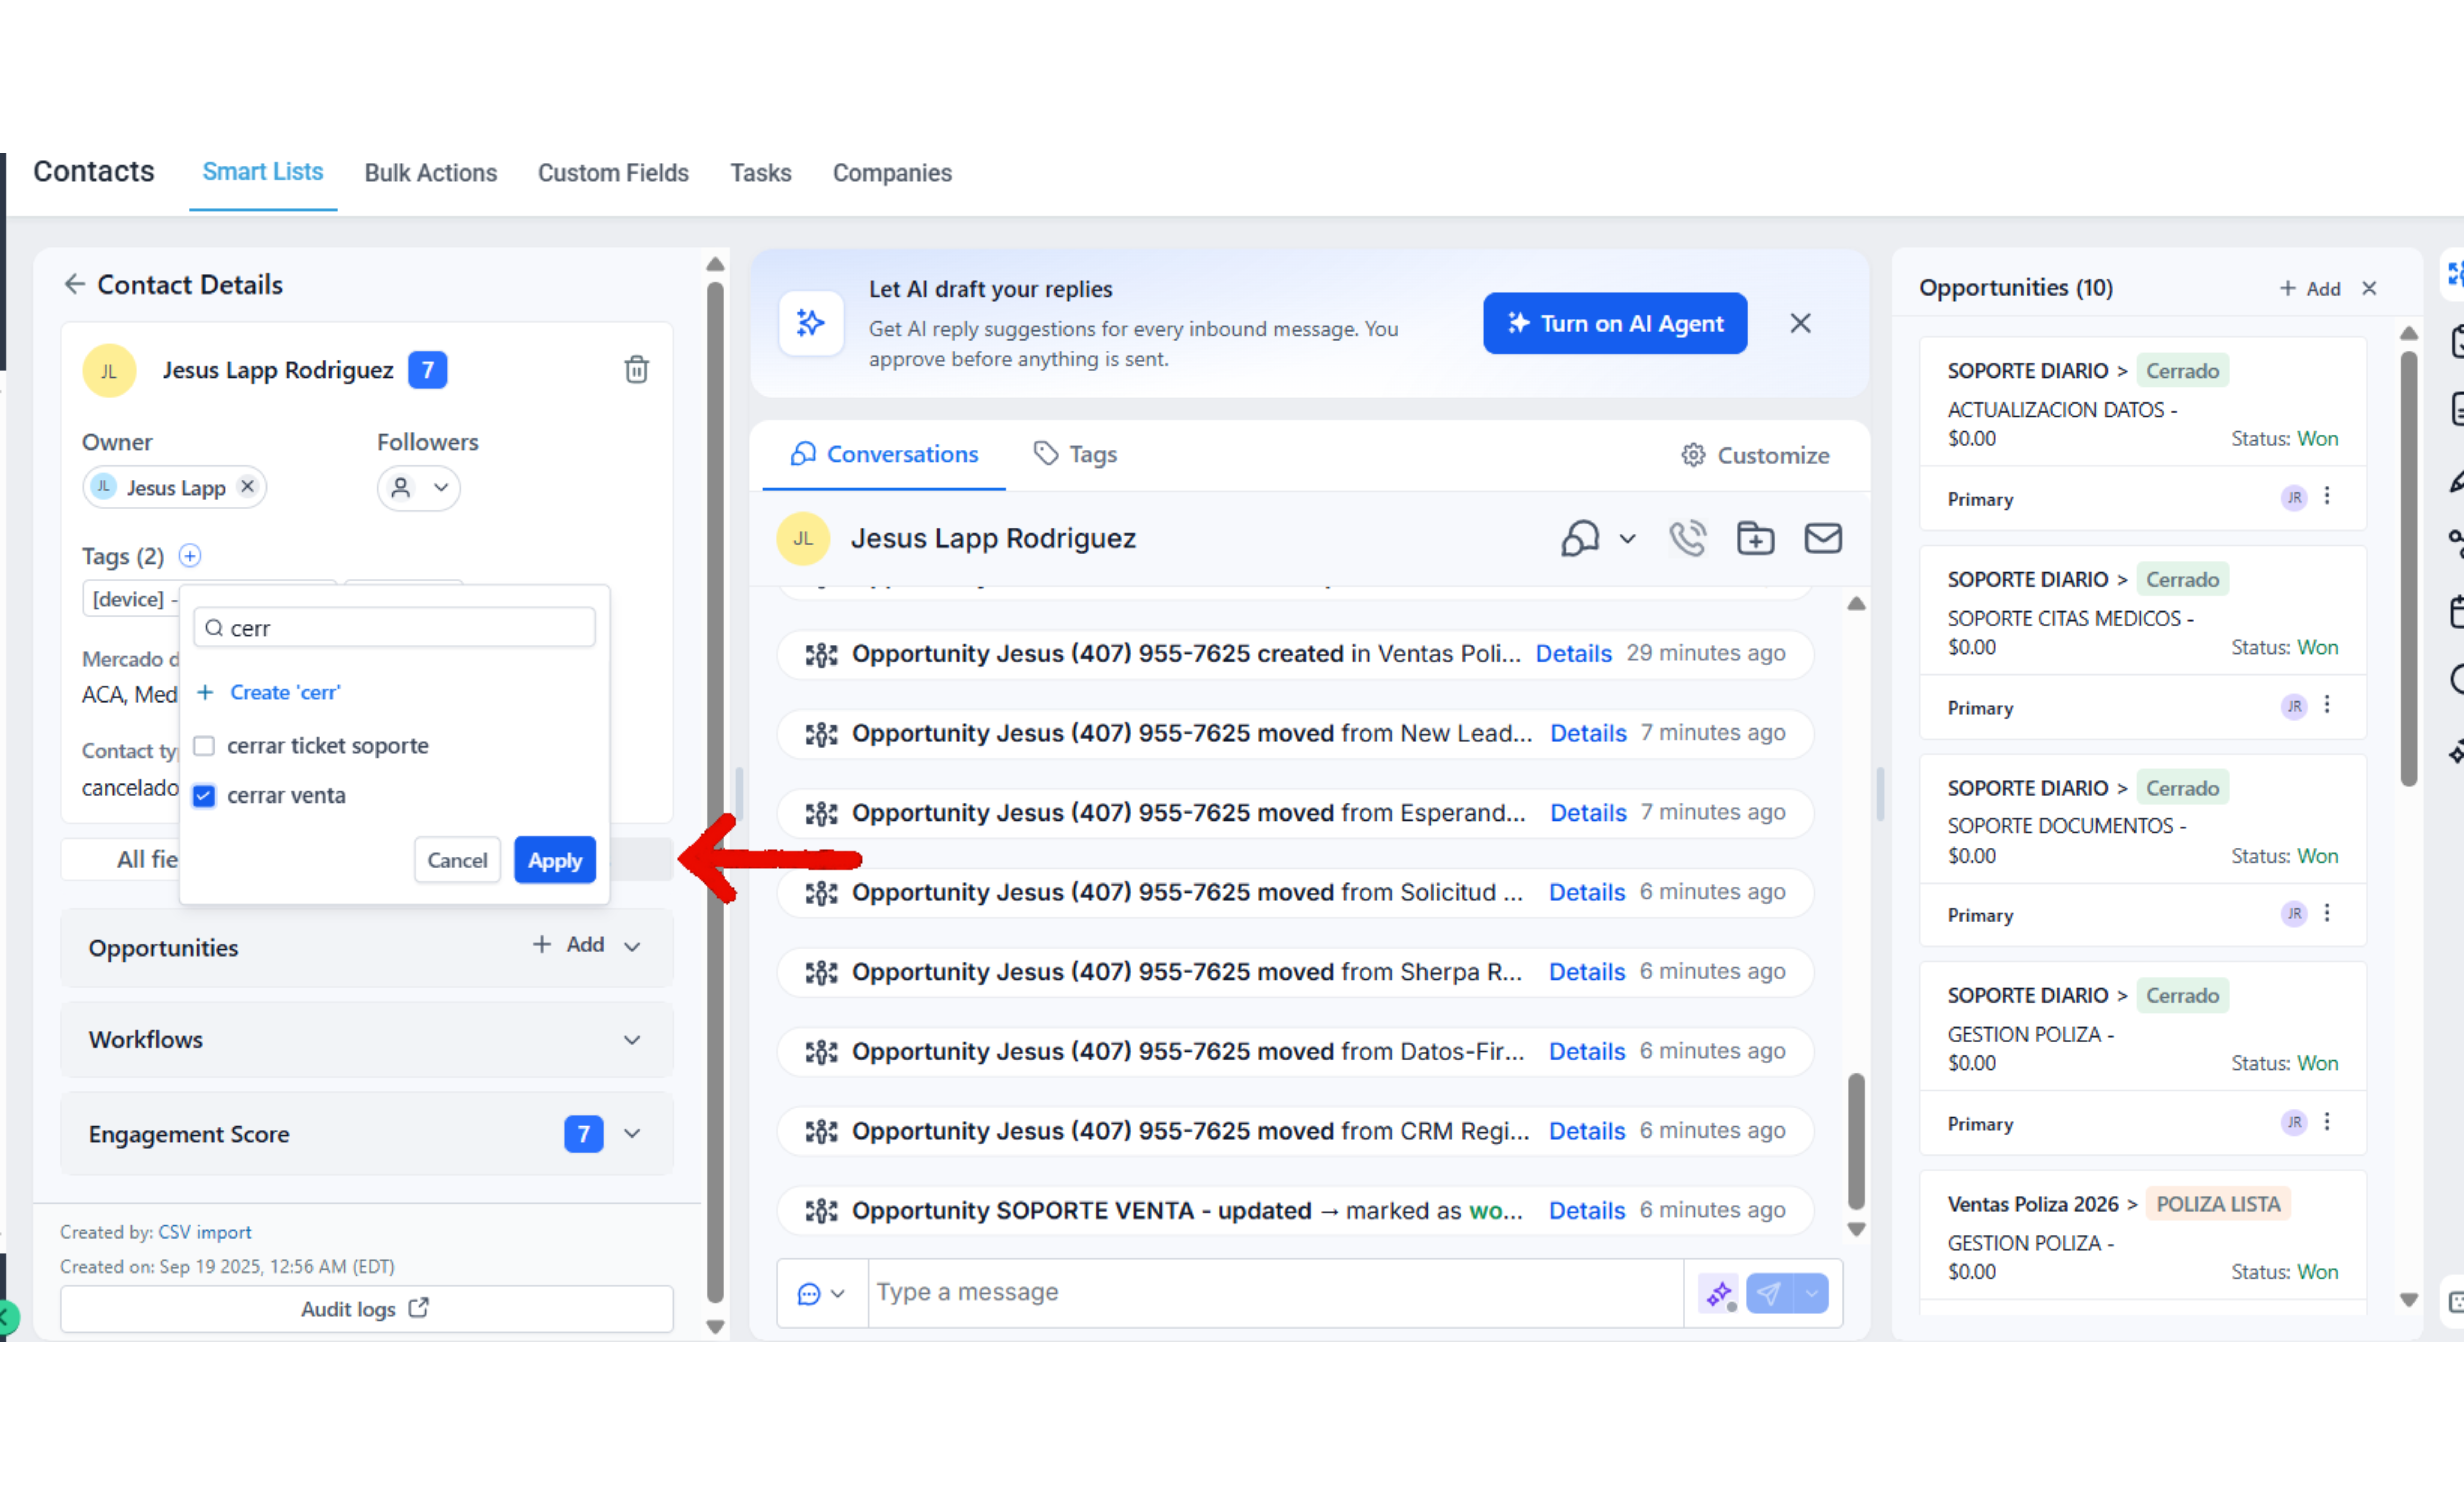Click JR avatar on ACTUALIZACION DATOS card

(x=2294, y=498)
